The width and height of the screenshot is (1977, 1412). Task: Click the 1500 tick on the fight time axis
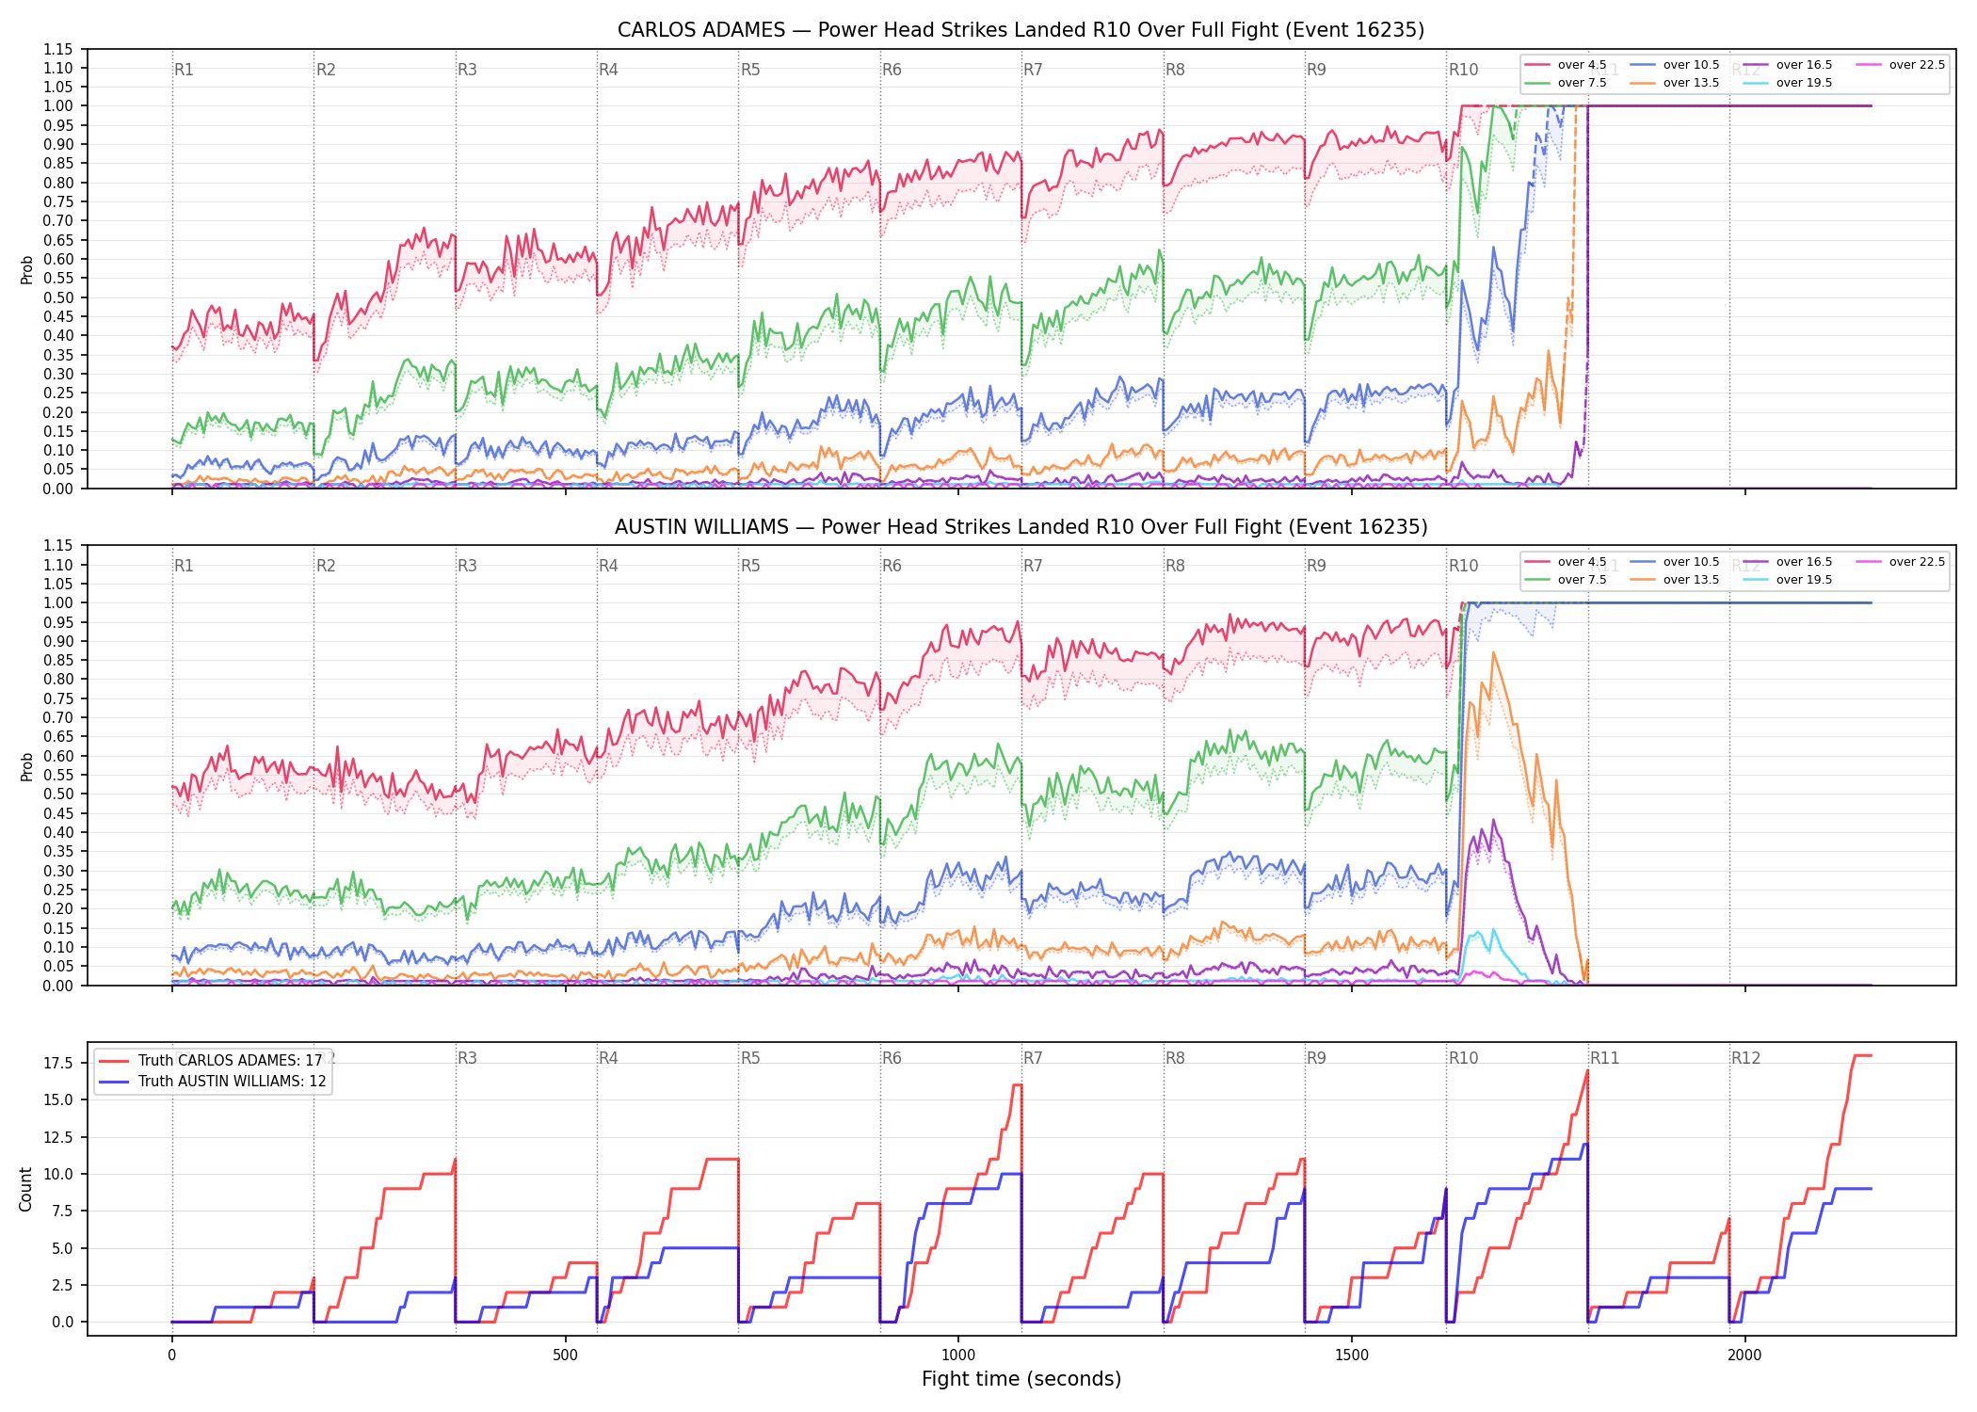(1352, 1356)
